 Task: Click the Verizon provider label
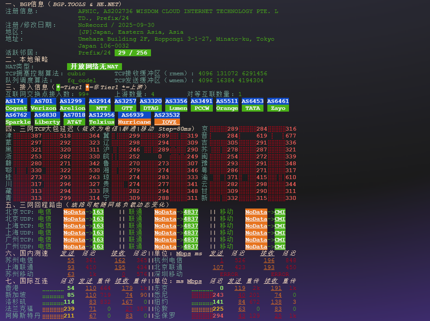(43, 108)
